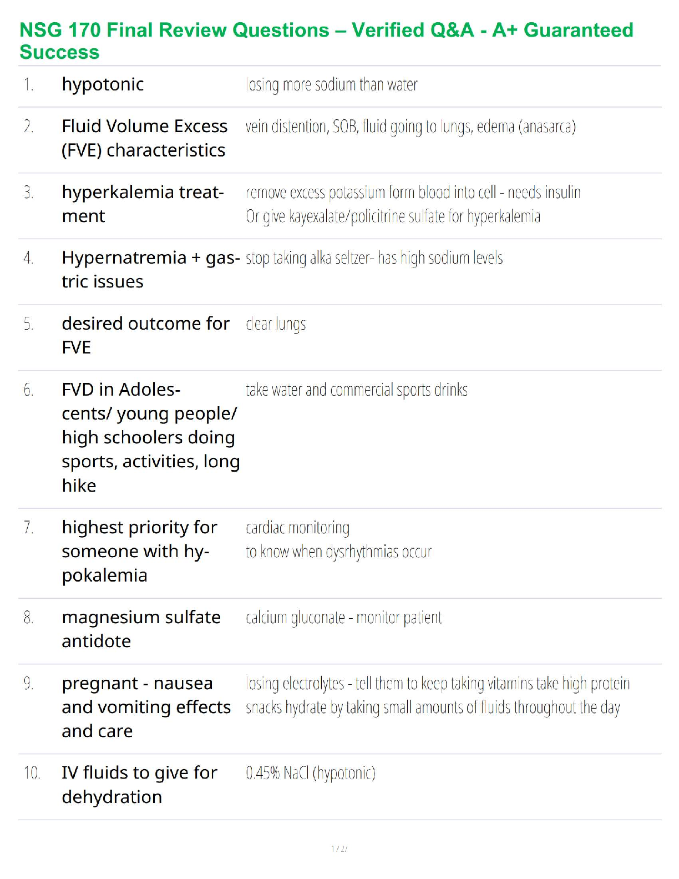Click the answer 'clear lungs'

pyautogui.click(x=276, y=324)
